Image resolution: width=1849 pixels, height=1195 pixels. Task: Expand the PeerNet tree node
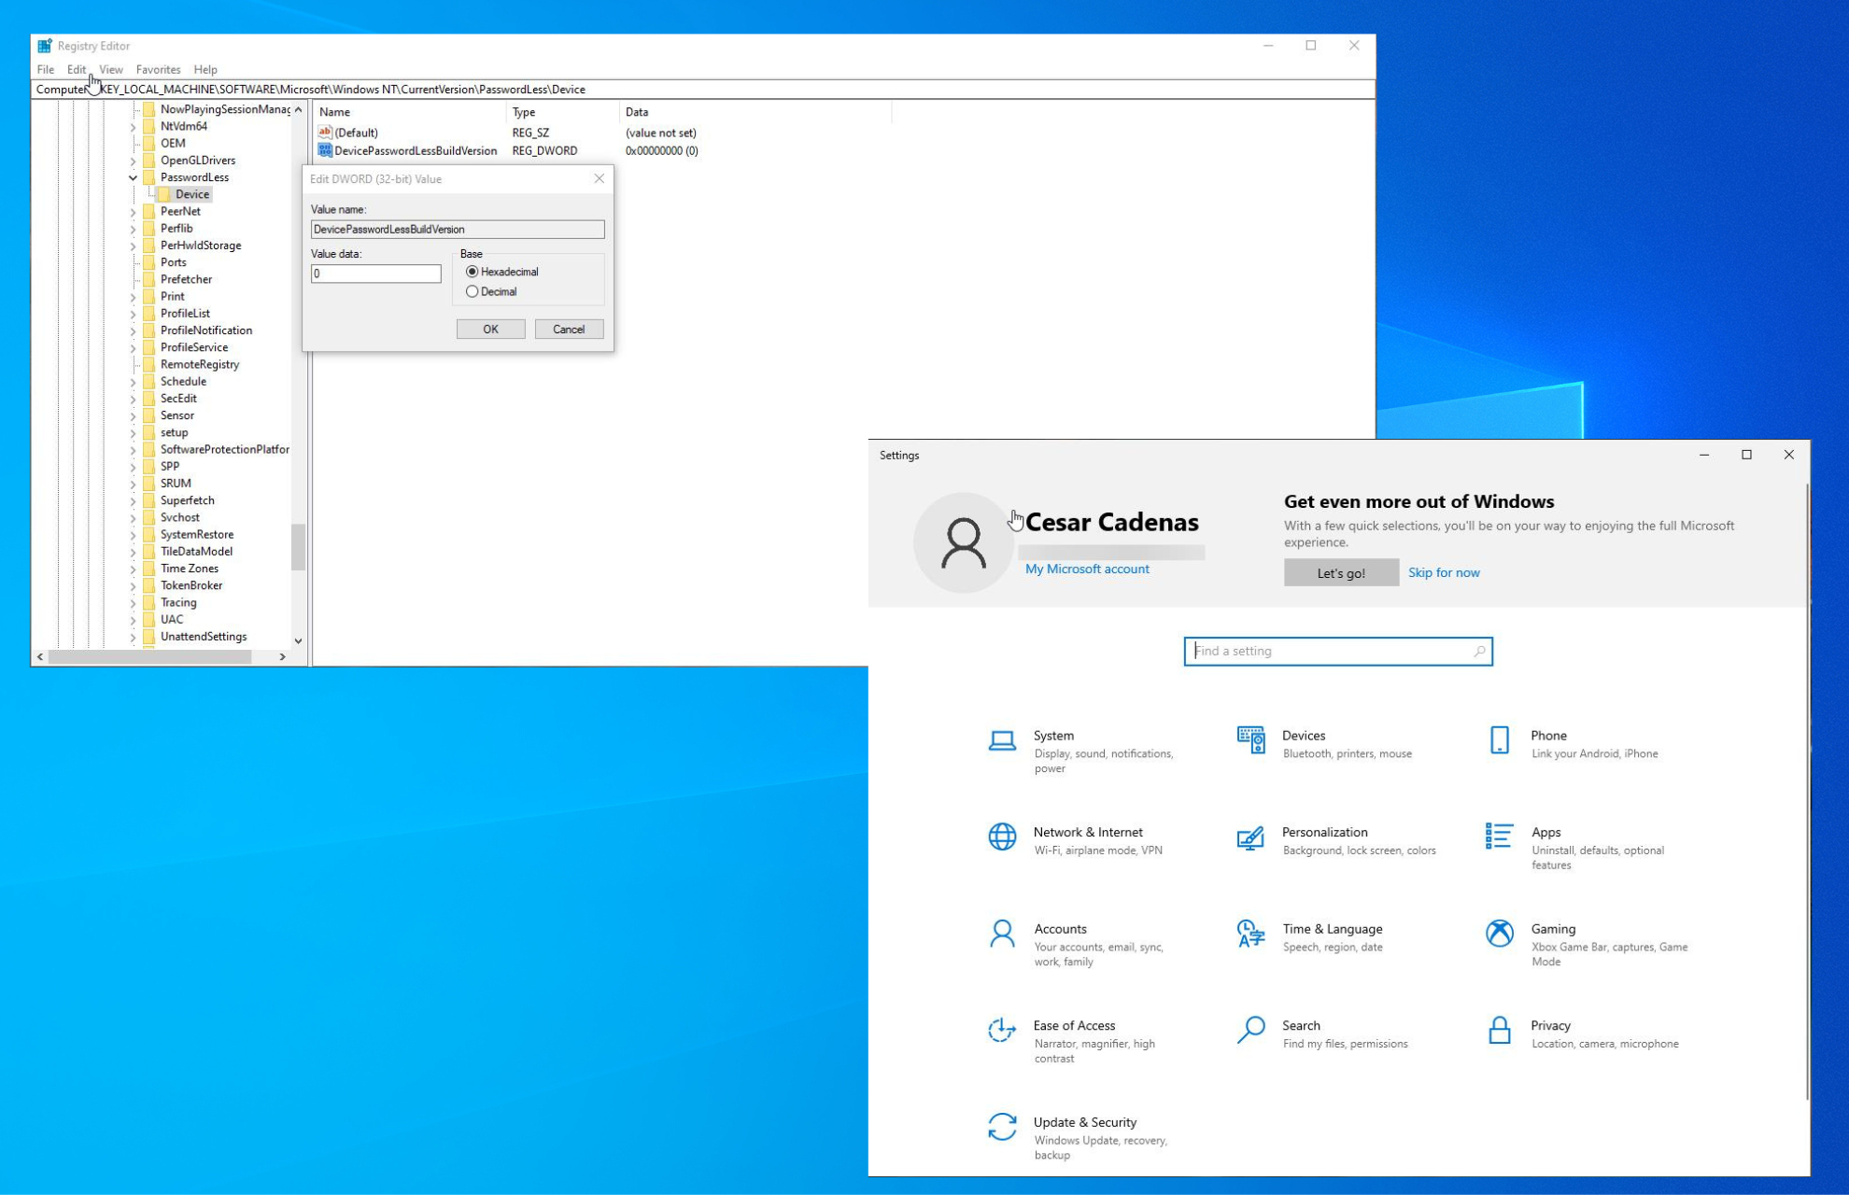click(x=133, y=212)
